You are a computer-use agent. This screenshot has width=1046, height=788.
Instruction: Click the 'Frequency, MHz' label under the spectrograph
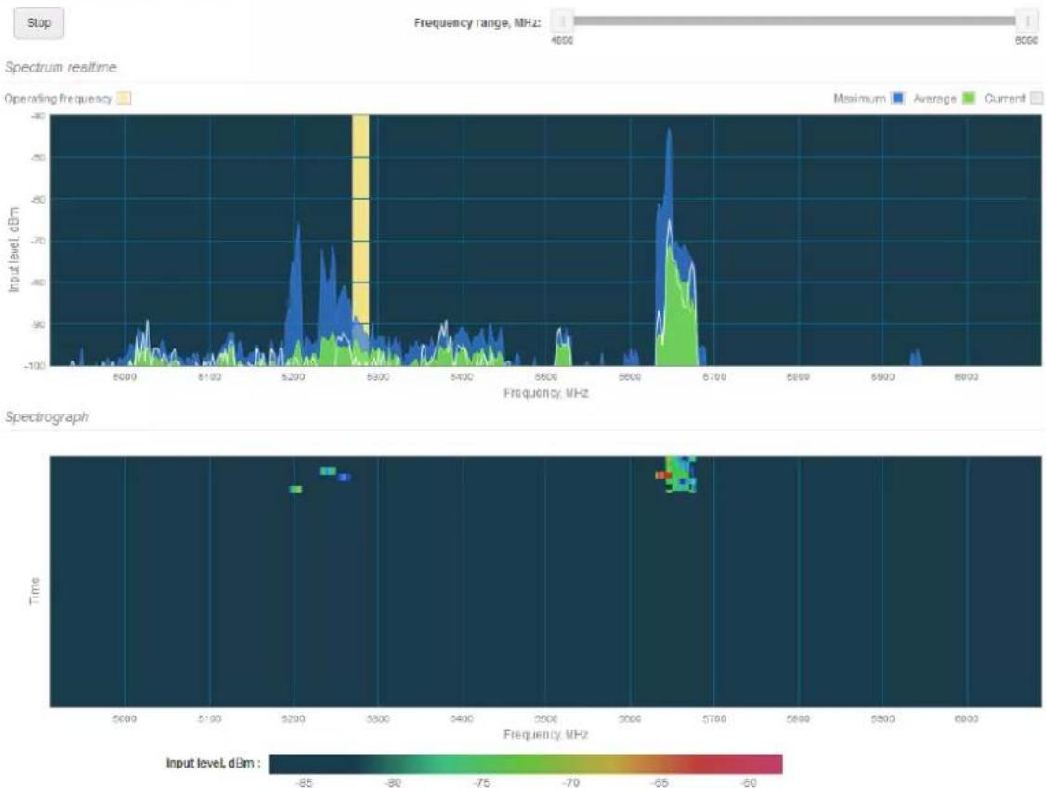coord(545,735)
